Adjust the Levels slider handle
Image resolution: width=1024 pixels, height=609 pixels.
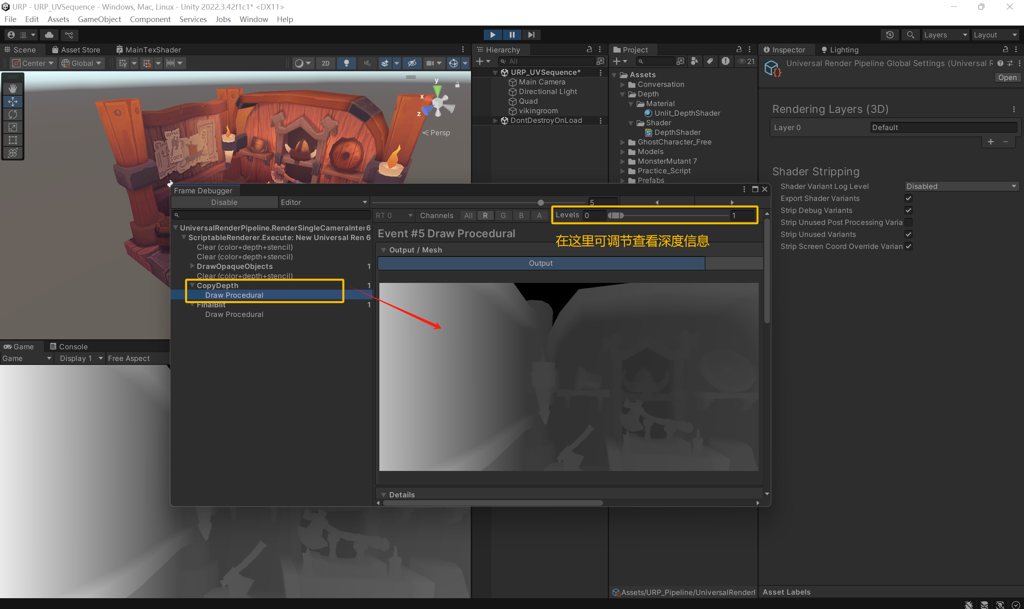pyautogui.click(x=615, y=215)
